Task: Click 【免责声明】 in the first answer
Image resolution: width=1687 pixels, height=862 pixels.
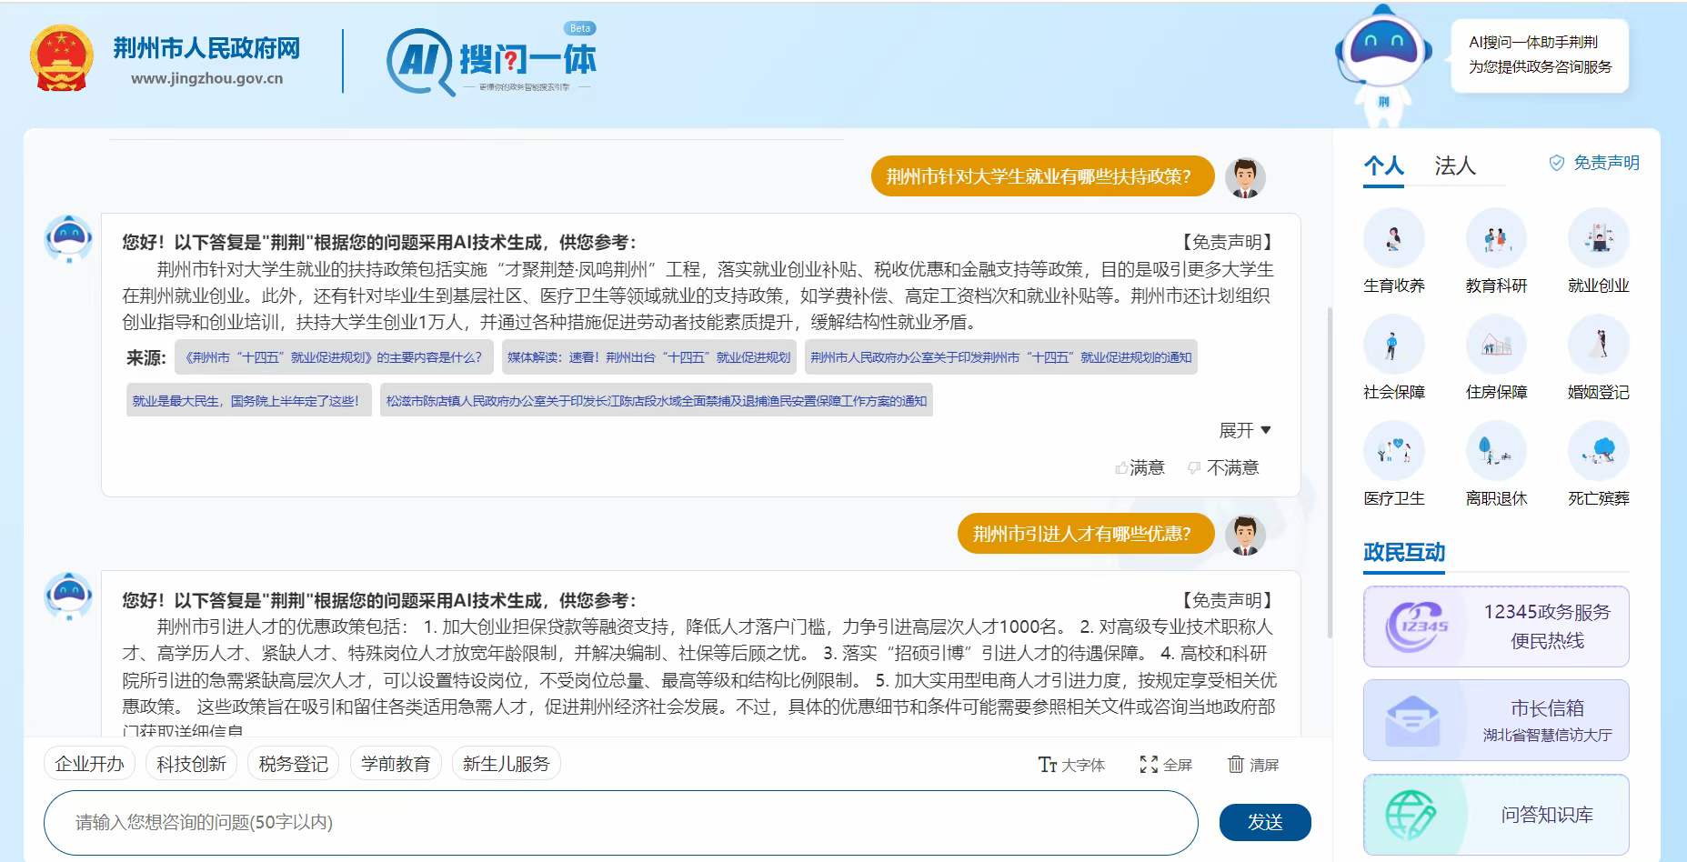Action: click(x=1227, y=242)
